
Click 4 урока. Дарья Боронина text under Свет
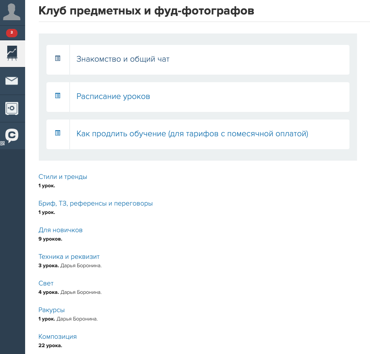coord(70,292)
